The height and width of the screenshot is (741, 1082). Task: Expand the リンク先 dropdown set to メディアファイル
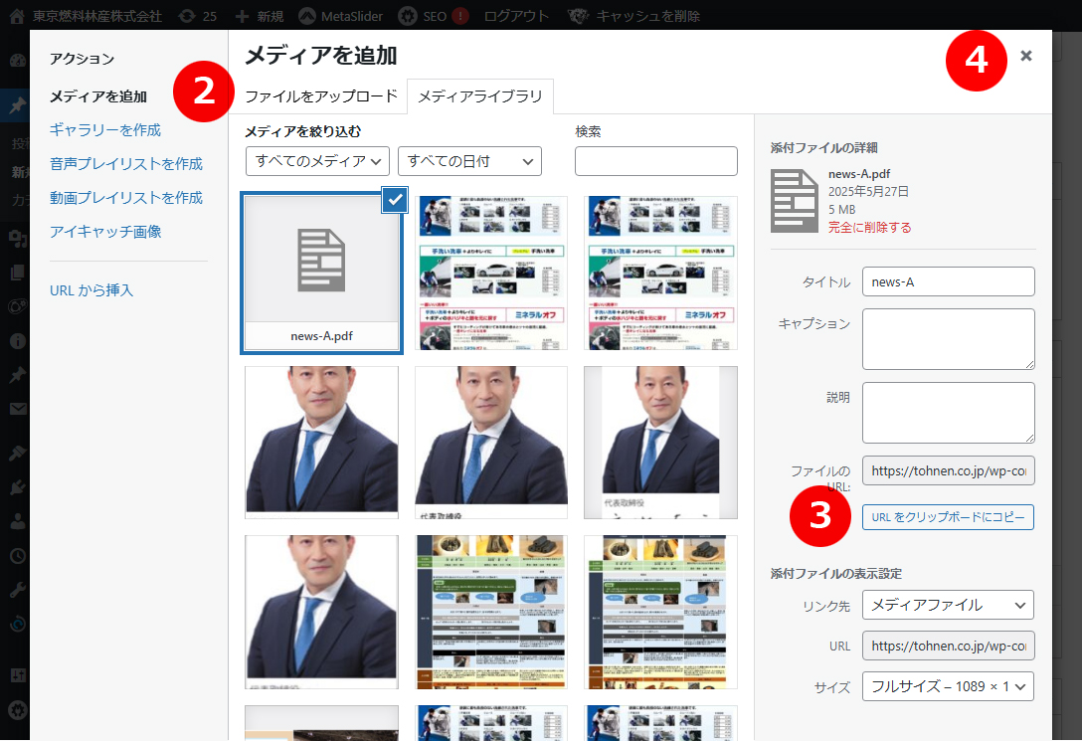948,605
